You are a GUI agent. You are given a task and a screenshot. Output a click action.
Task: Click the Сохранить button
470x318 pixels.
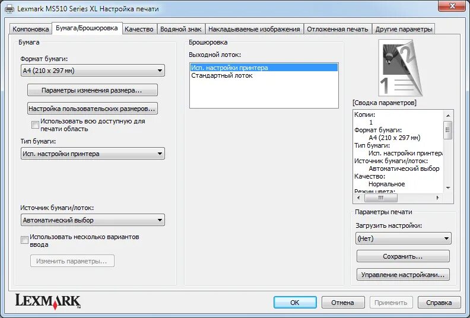point(403,256)
